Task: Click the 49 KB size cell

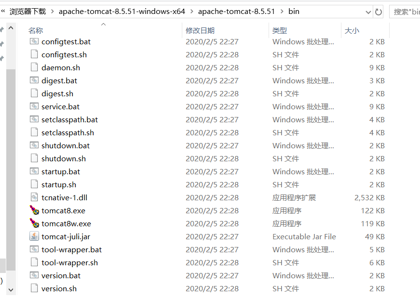Action: click(375, 237)
